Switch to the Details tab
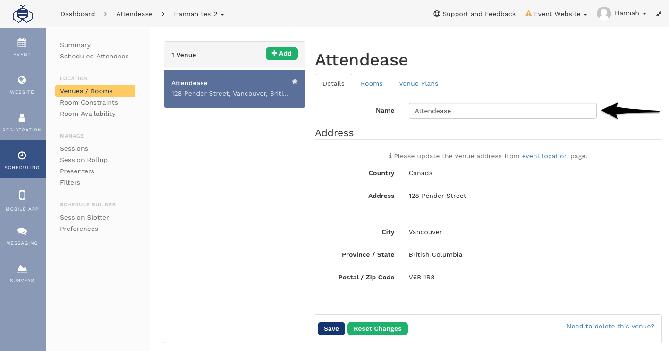The image size is (669, 351). pos(333,83)
